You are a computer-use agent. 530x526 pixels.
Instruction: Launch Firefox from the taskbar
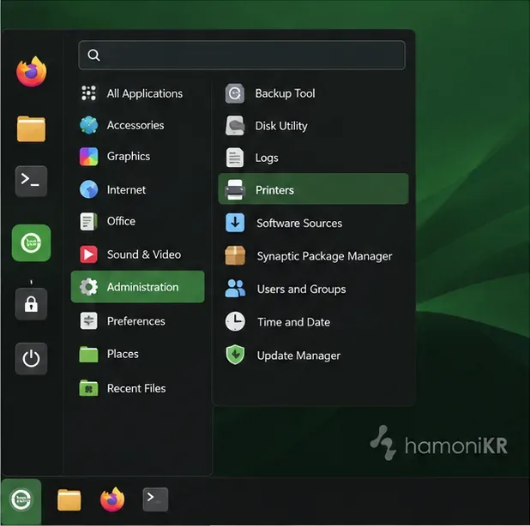click(112, 499)
